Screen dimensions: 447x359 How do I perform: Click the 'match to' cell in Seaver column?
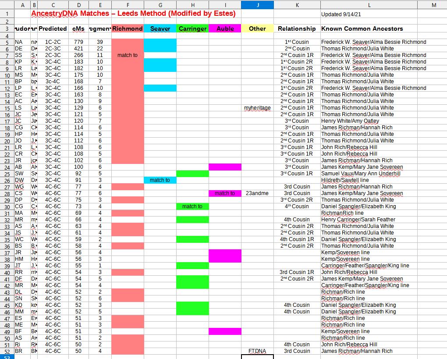(x=160, y=180)
